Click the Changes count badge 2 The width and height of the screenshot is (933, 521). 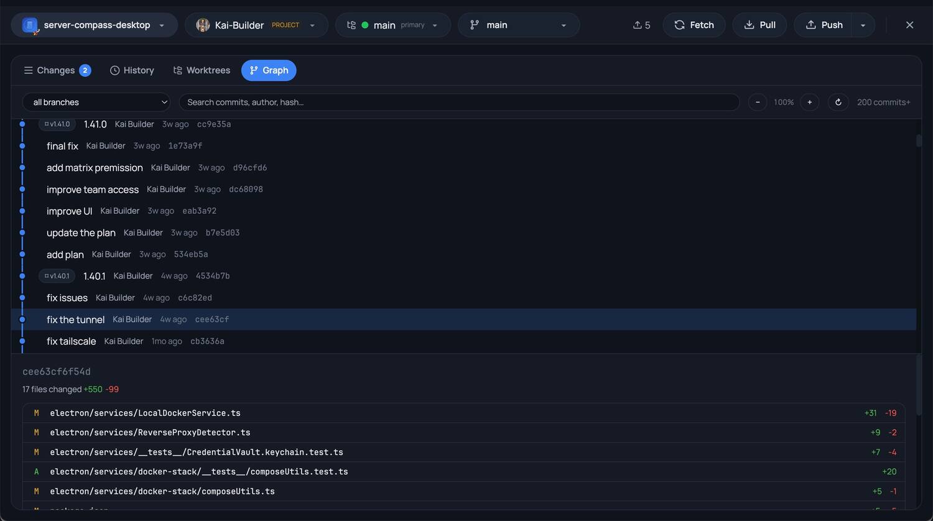coord(85,70)
